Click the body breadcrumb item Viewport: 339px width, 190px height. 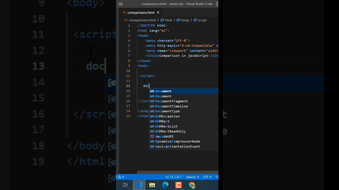185,20
